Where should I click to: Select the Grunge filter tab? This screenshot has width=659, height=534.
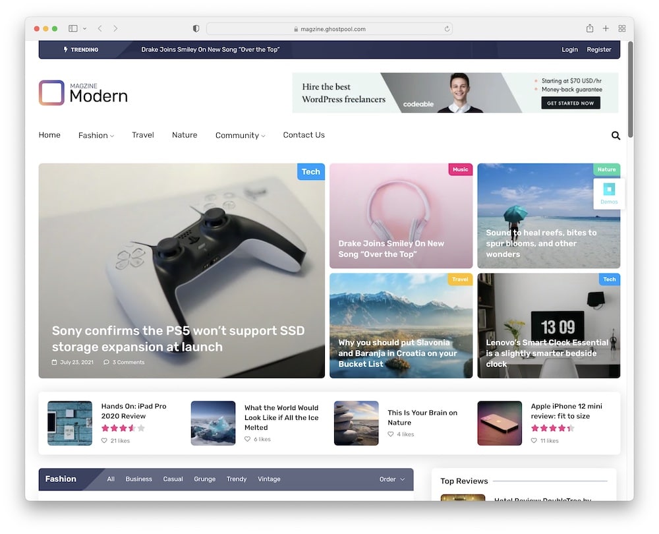coord(205,479)
